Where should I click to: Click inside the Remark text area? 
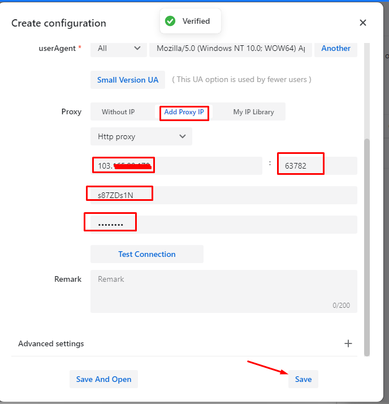[223, 291]
